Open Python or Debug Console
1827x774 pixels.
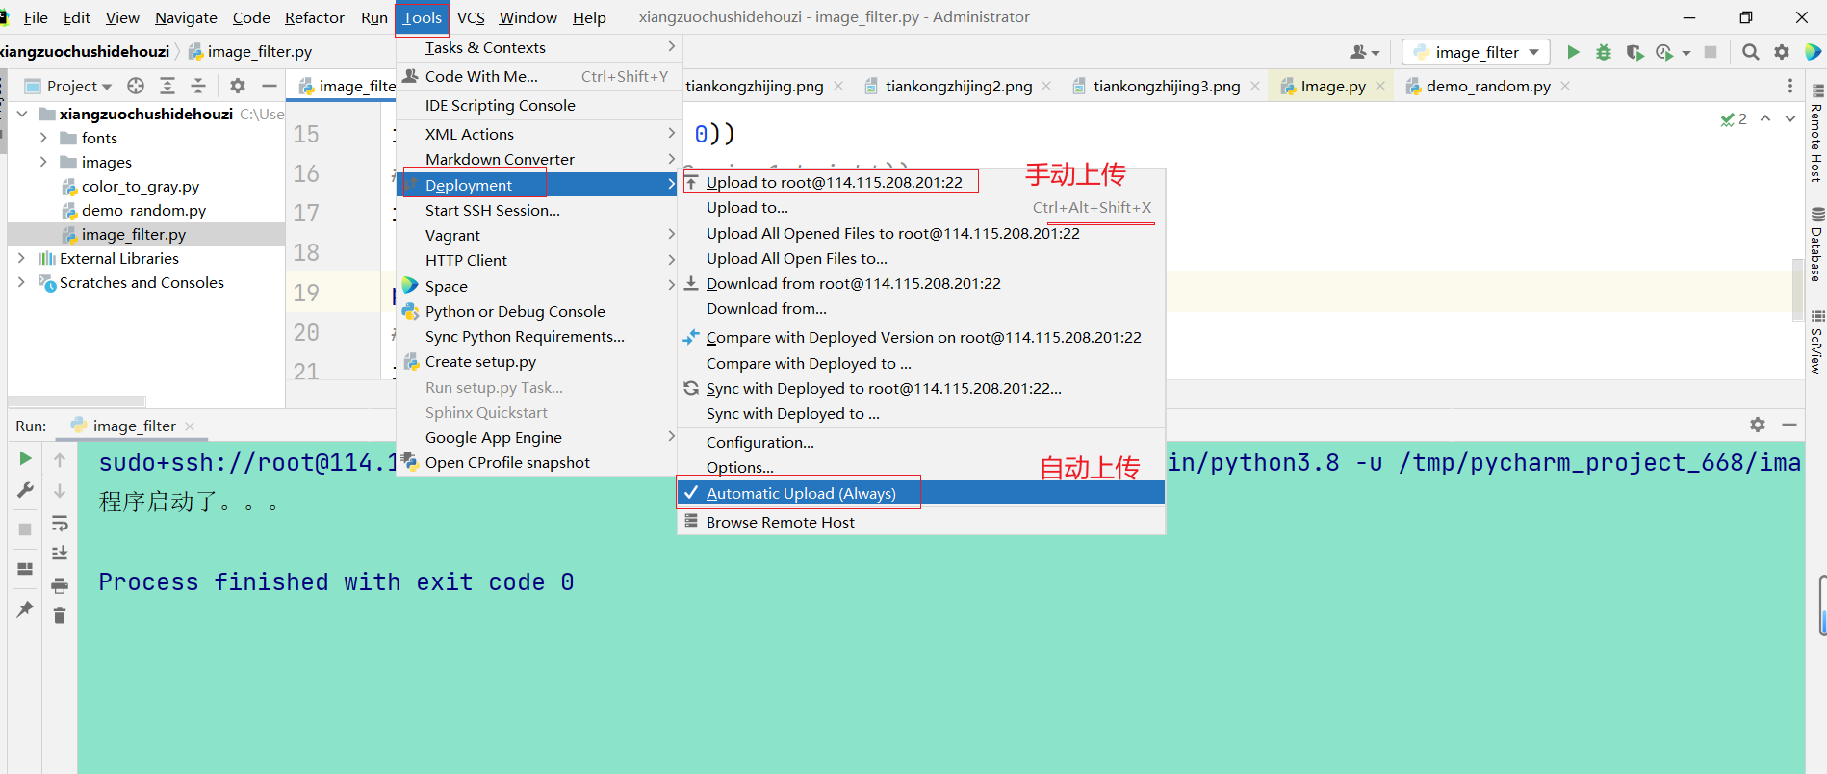pyautogui.click(x=537, y=311)
